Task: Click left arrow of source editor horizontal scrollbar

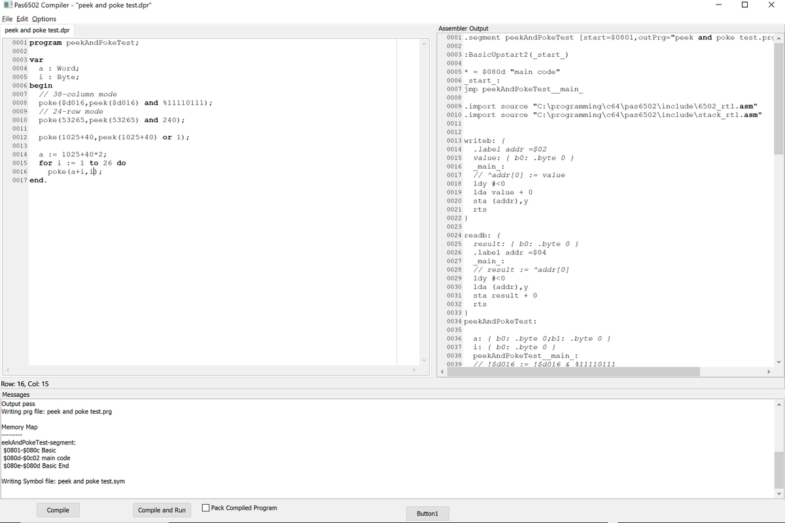Action: tap(8, 371)
